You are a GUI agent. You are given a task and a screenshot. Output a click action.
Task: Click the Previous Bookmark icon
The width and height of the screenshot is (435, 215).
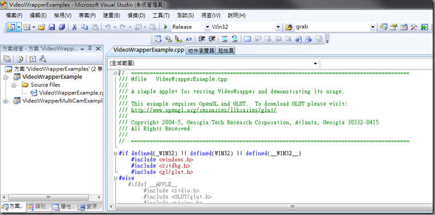tap(257, 39)
